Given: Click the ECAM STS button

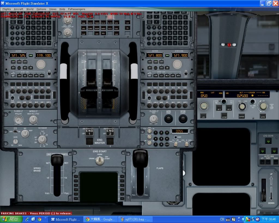Looking at the screenshot, I should pos(97,33).
